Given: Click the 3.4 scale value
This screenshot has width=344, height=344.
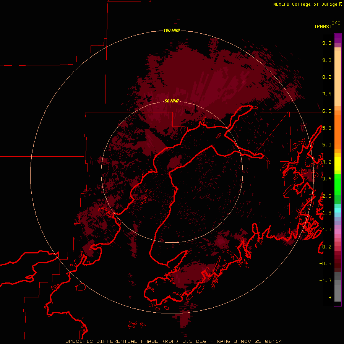Looking at the screenshot, I should coord(327,179).
